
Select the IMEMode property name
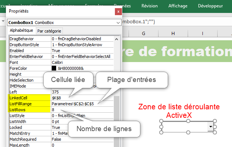pyautogui.click(x=18, y=86)
